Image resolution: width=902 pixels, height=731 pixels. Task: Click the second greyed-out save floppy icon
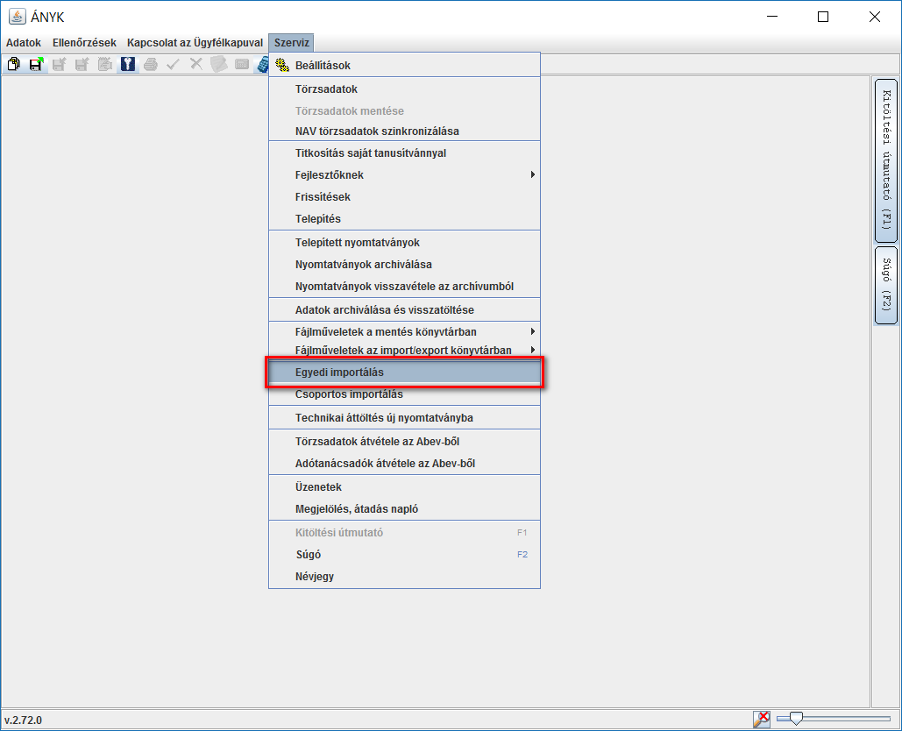(x=82, y=64)
